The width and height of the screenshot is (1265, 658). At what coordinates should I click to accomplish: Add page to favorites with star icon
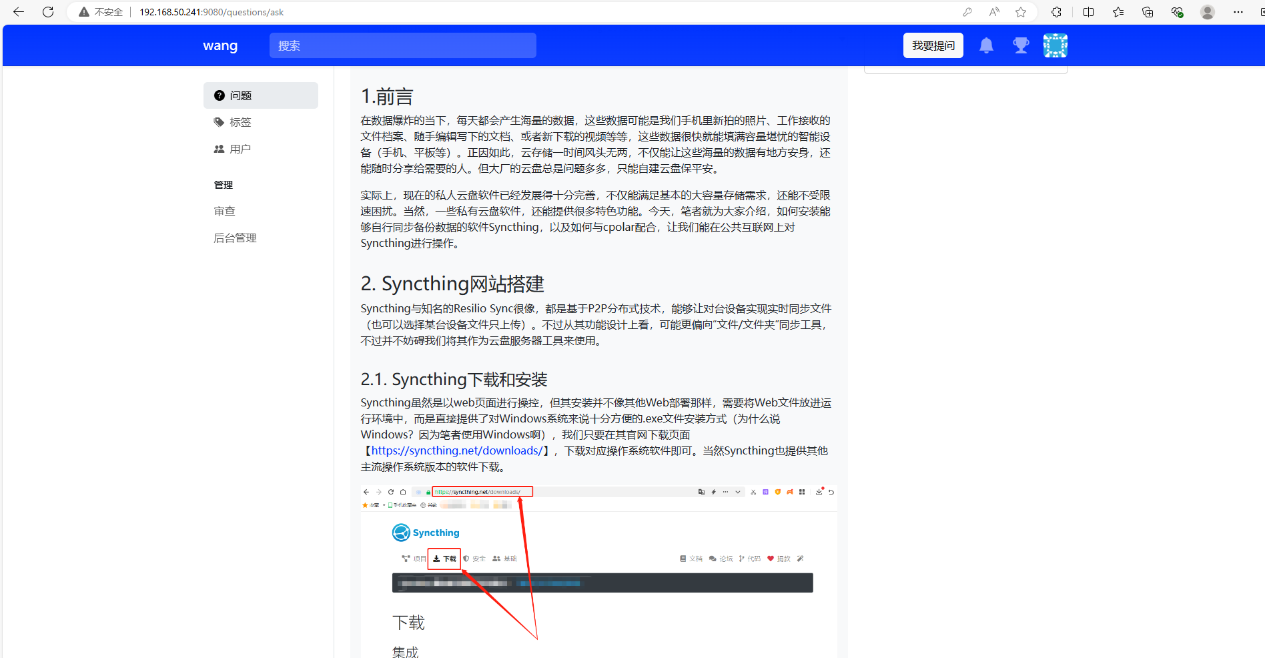pyautogui.click(x=1021, y=12)
